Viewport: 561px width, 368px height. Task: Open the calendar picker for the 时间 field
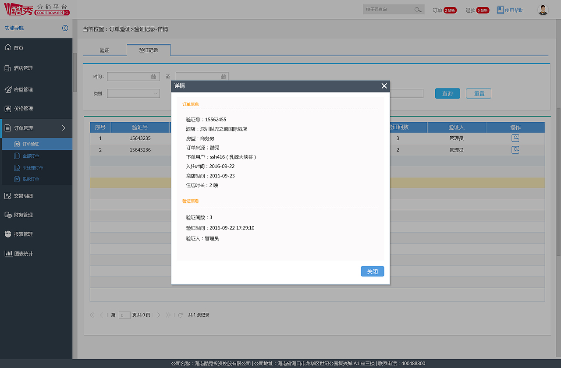click(x=154, y=76)
